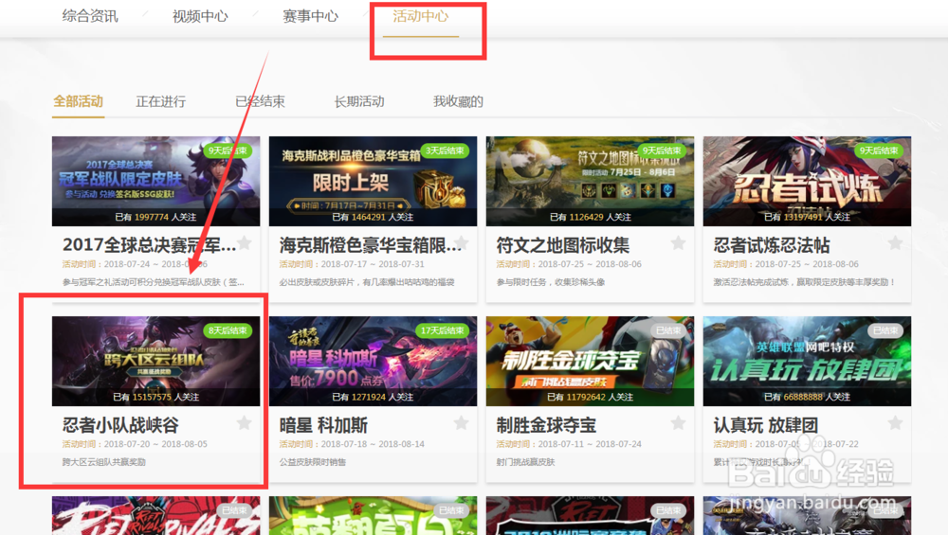Click 3天后结束 badge on 海克斯 card
The image size is (948, 535).
445,151
